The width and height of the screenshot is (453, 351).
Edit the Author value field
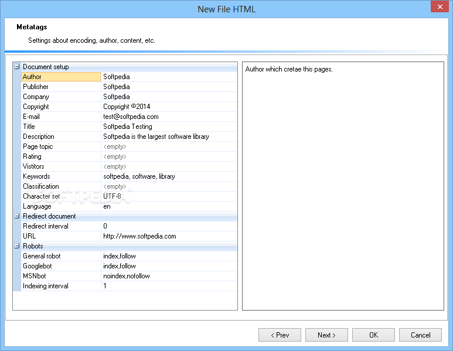pos(169,77)
